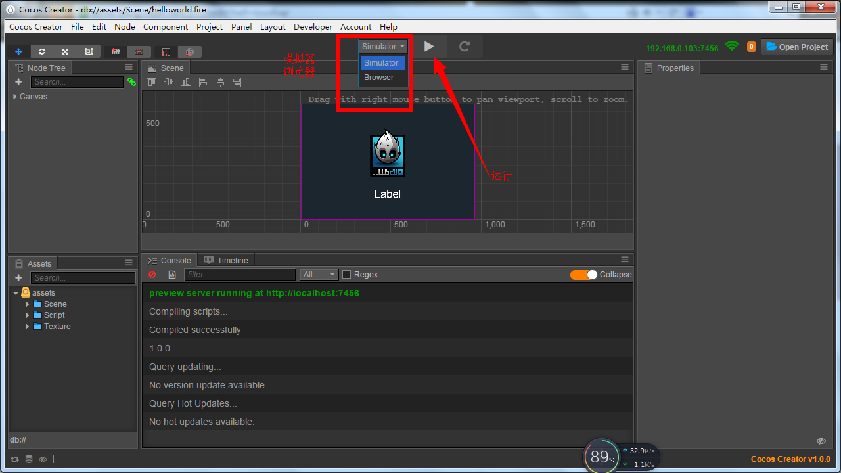Choose Simulator from preview dropdown

pos(383,63)
